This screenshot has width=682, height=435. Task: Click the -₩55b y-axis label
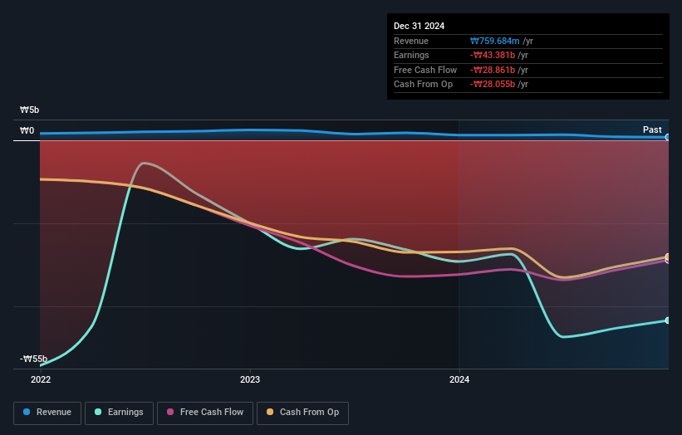(x=33, y=359)
